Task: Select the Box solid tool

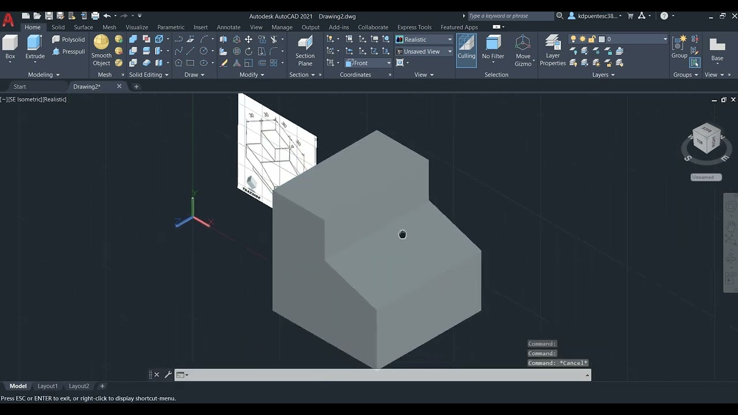Action: tap(10, 47)
